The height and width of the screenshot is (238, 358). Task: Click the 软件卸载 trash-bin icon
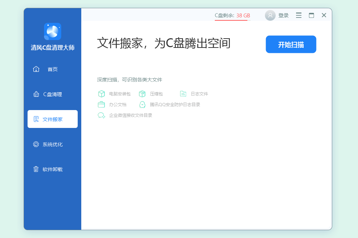coord(36,169)
